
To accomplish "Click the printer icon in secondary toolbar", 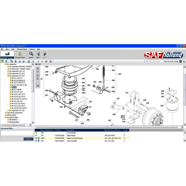I will click(29, 61).
